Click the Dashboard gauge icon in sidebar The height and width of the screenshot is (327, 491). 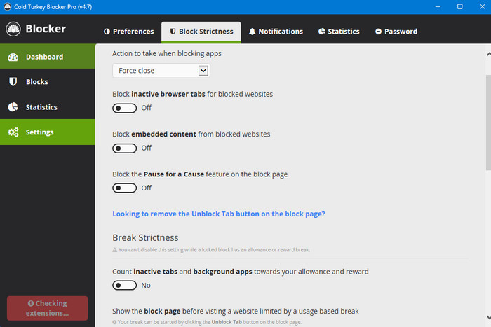tap(13, 57)
